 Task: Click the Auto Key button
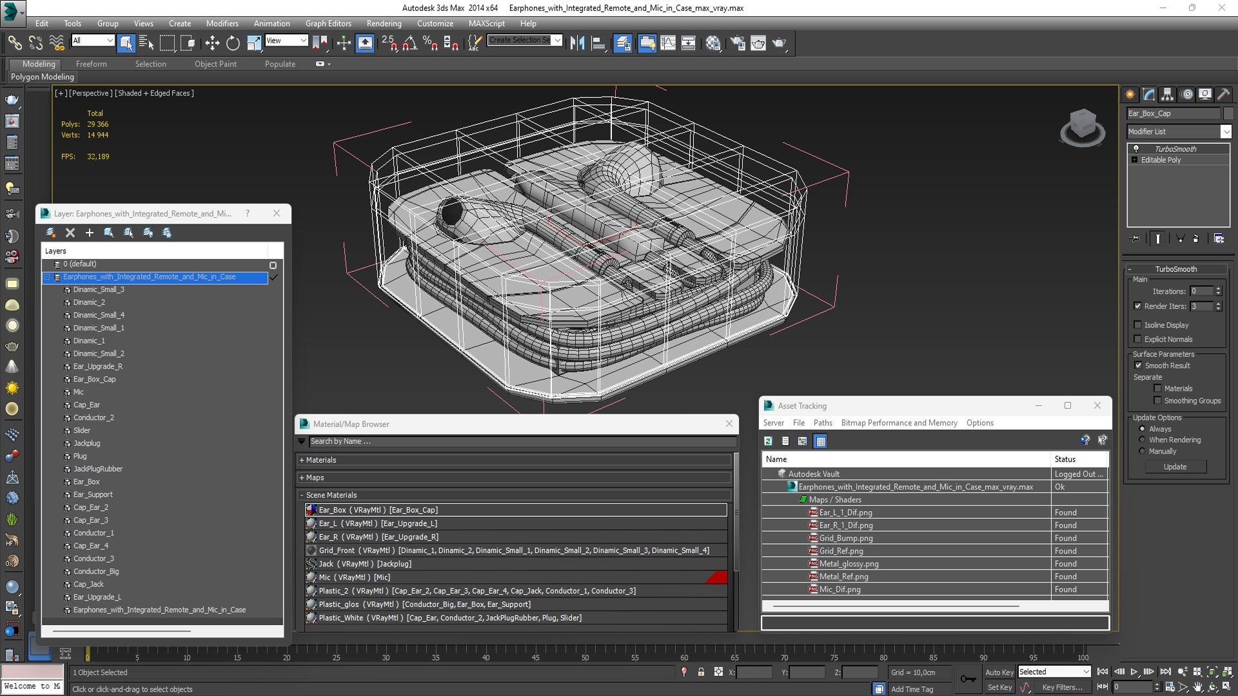pos(999,672)
